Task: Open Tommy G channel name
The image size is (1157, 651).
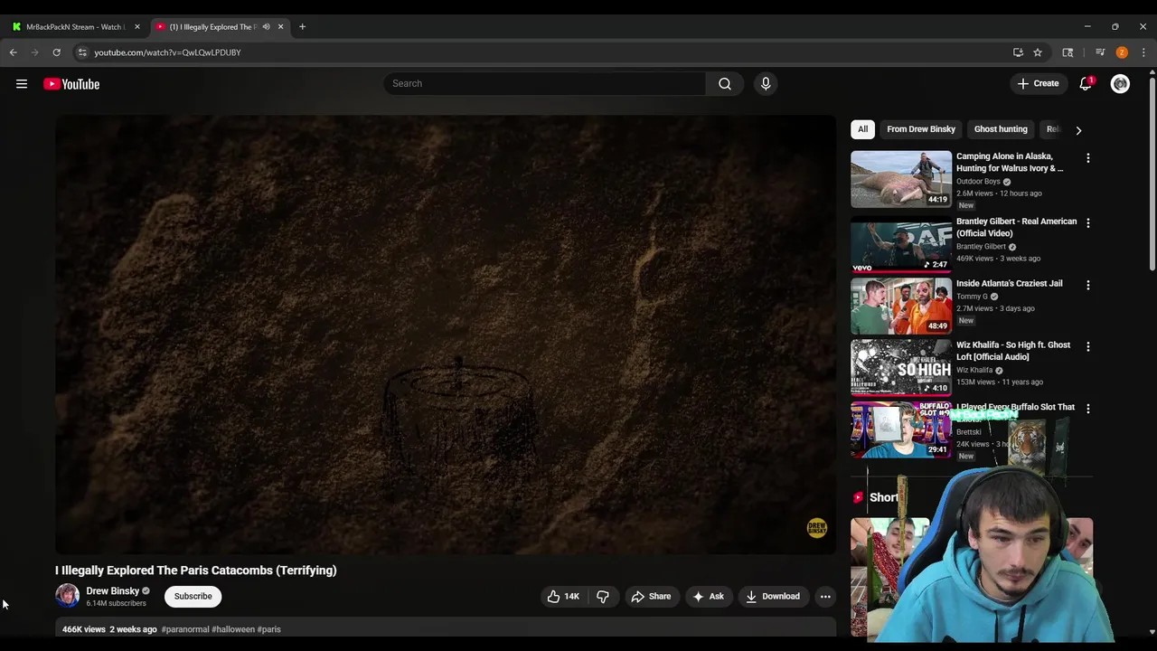Action: click(972, 297)
